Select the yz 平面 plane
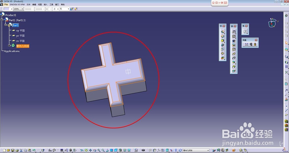 pyautogui.click(x=20, y=36)
